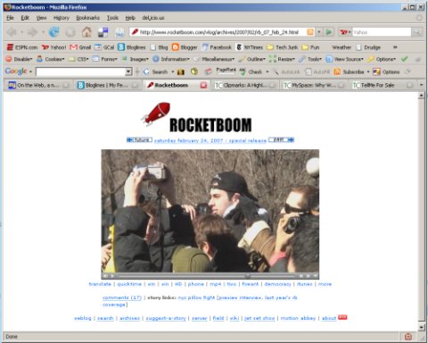Open the History menu
The width and height of the screenshot is (428, 343).
click(62, 18)
